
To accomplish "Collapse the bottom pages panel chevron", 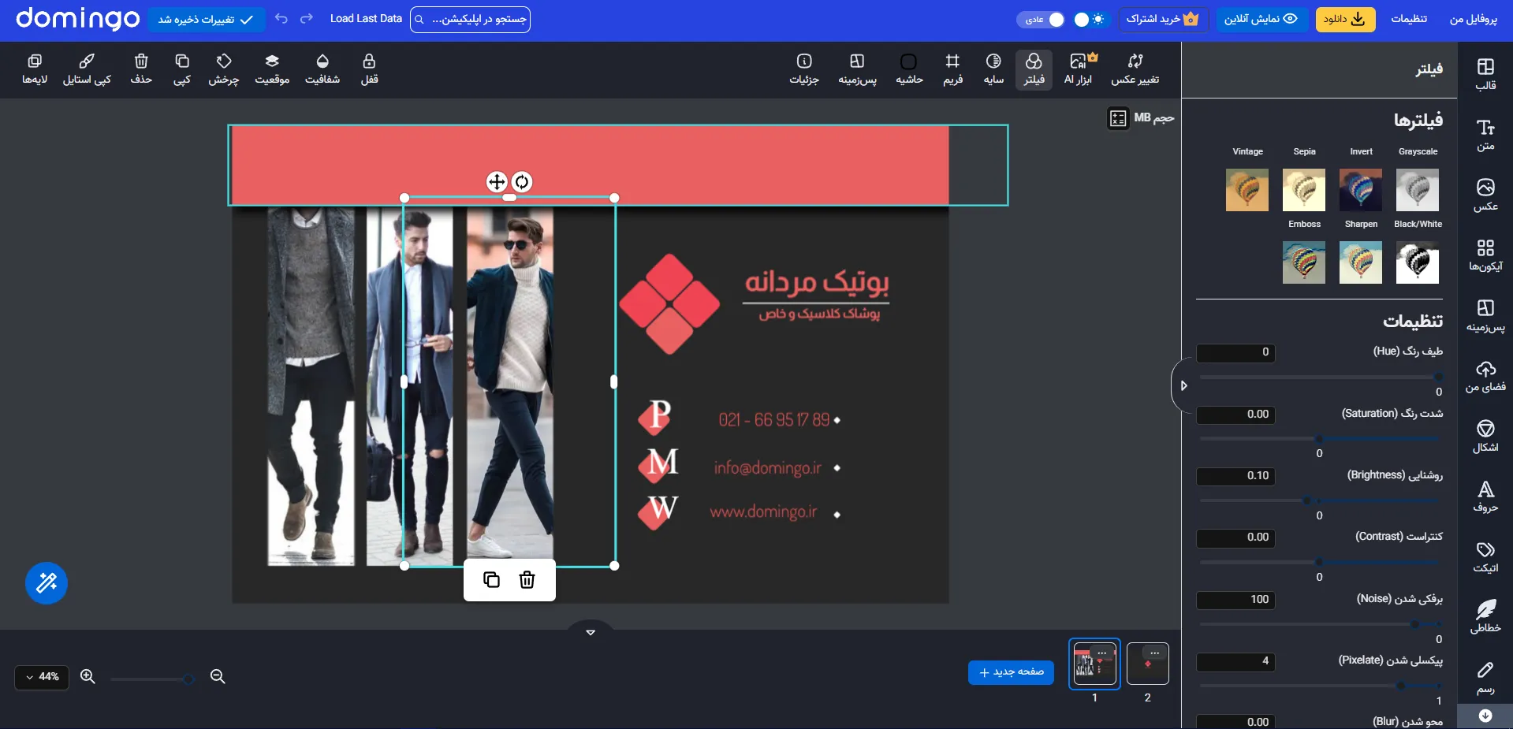I will [591, 632].
